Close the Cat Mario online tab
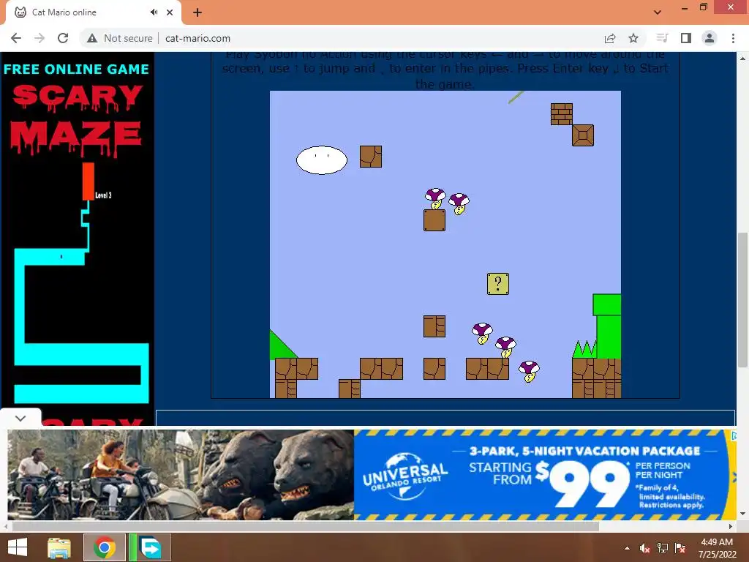This screenshot has height=562, width=749. click(x=170, y=12)
